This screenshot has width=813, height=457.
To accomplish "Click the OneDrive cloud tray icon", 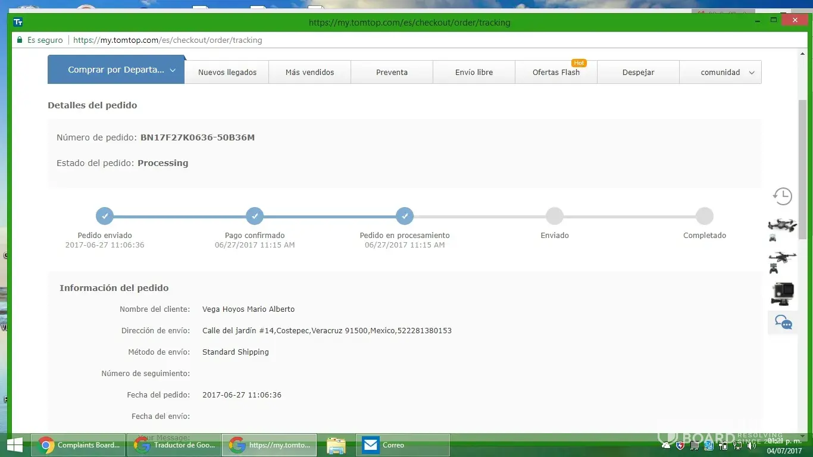I will pyautogui.click(x=666, y=445).
